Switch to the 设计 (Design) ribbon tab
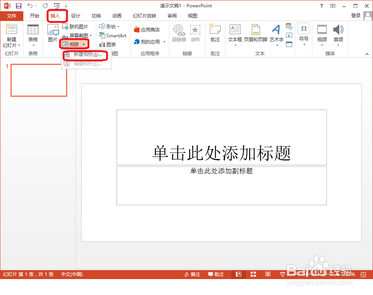This screenshot has width=373, height=295. tap(76, 16)
